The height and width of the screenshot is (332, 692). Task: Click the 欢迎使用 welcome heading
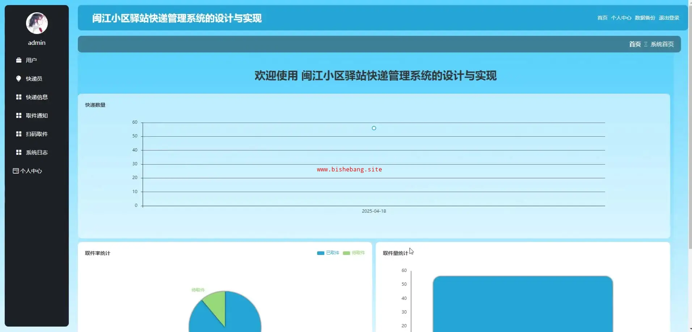tap(376, 76)
